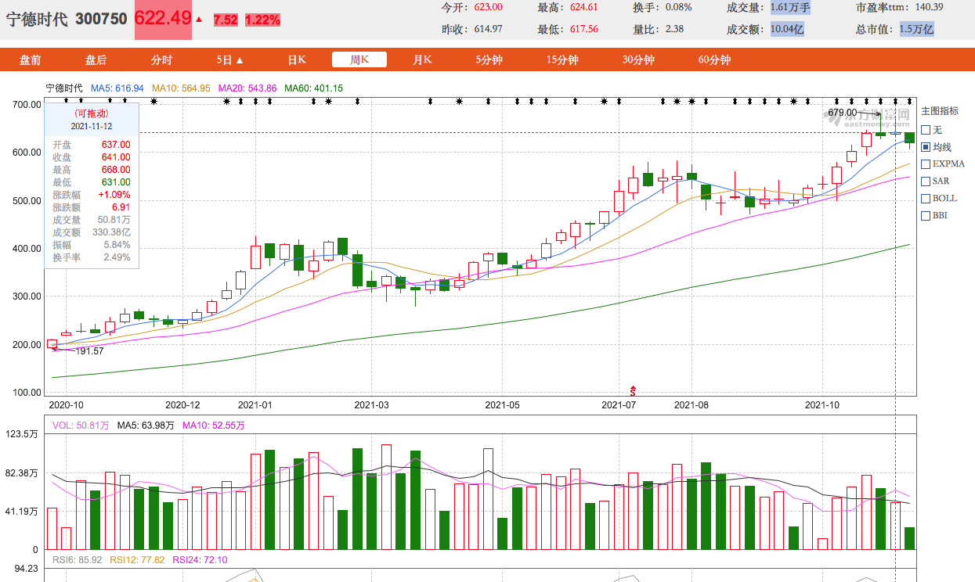Click the highlighted 成交量 value 1.61万手
The width and height of the screenshot is (975, 582).
click(x=791, y=8)
